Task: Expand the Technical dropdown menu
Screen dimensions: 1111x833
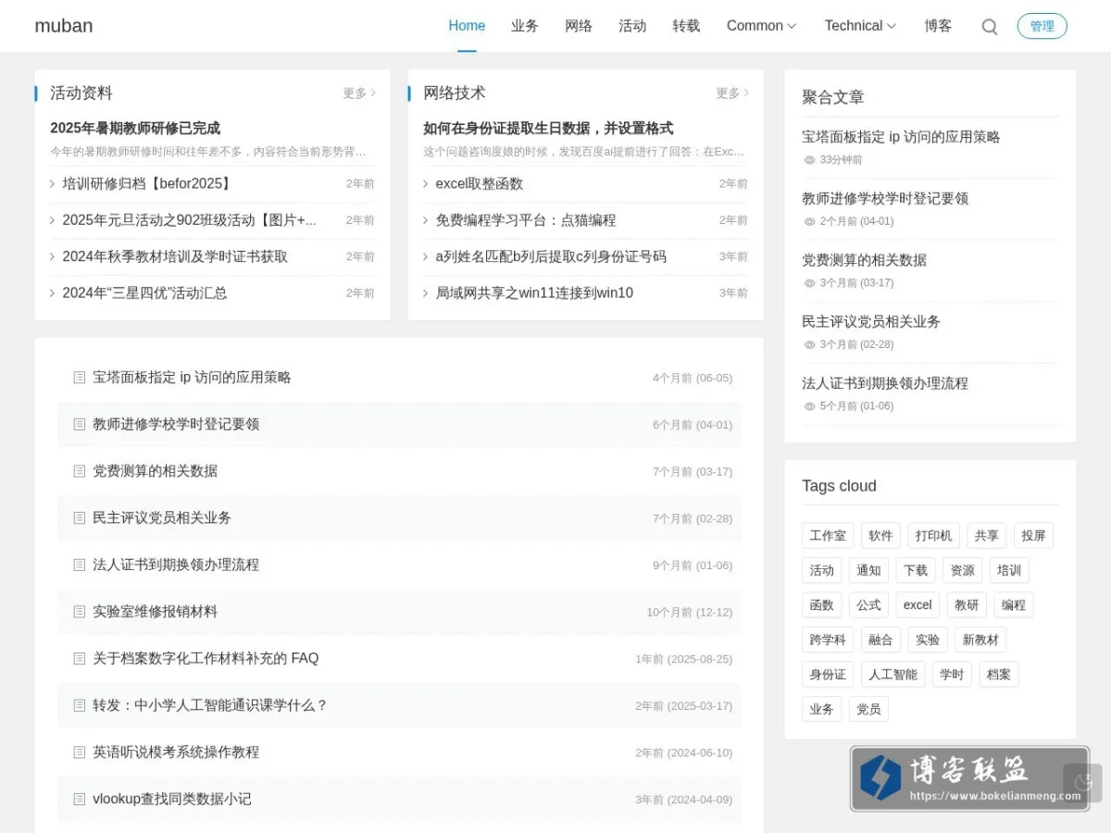Action: click(x=860, y=26)
